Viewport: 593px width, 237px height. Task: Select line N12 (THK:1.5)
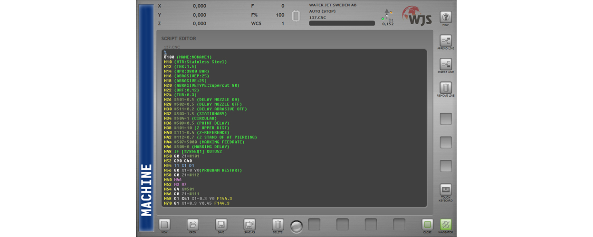pos(180,66)
